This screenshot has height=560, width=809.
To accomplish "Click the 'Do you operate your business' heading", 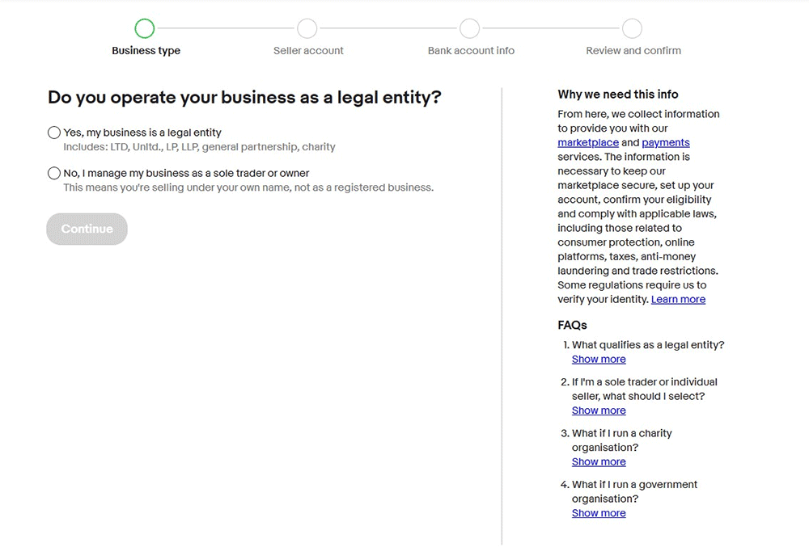I will click(244, 98).
